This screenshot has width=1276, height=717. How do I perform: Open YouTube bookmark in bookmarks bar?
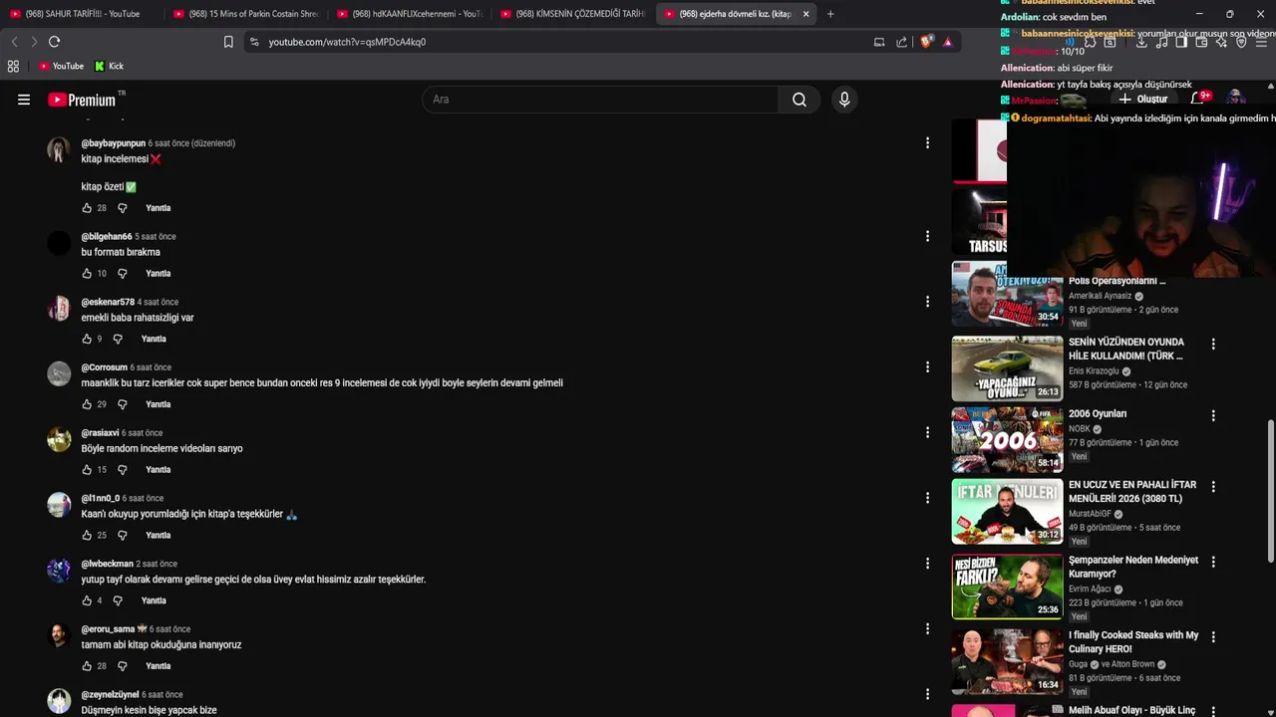point(61,66)
